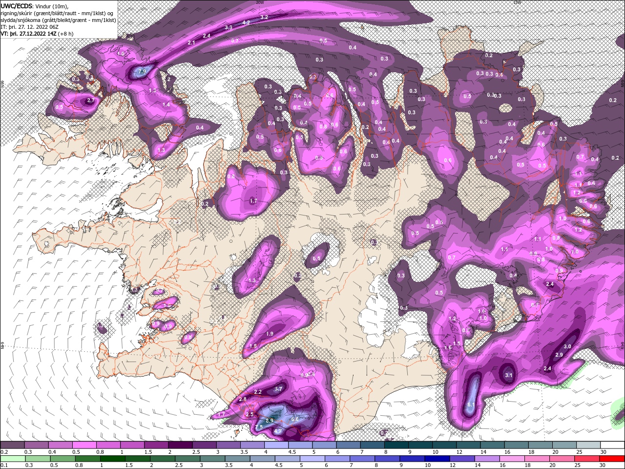Click the 7.9 precipitation value on the map
The height and width of the screenshot is (469, 625).
point(142,71)
